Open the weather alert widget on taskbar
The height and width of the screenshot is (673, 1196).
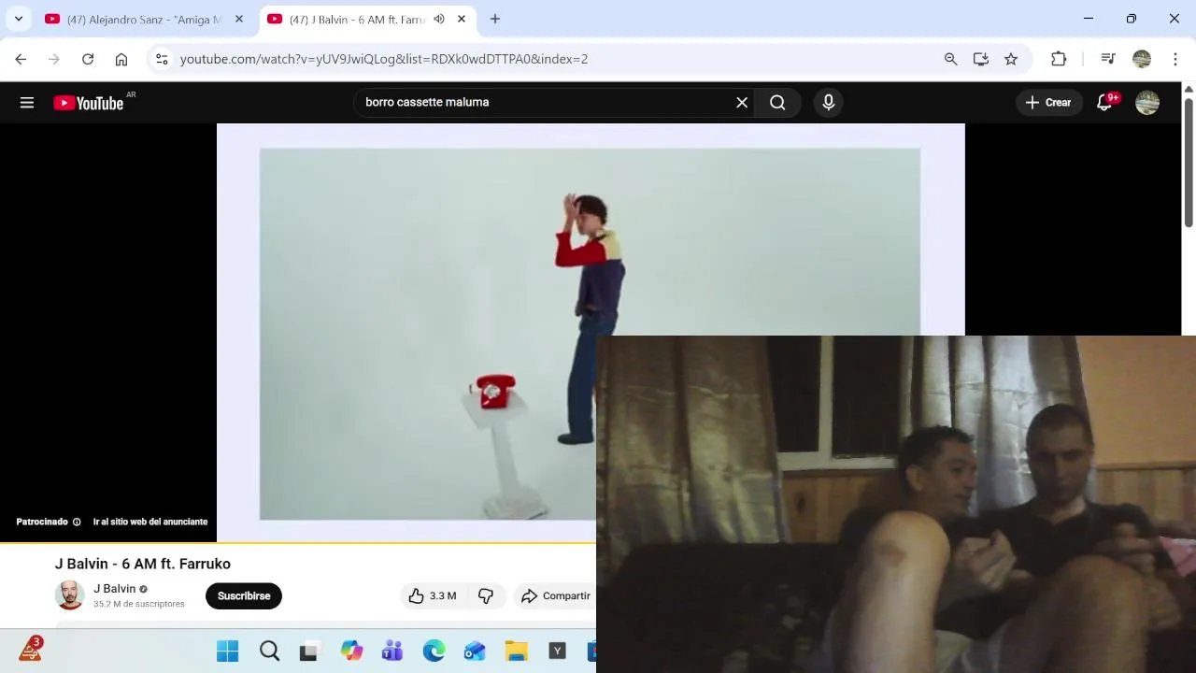(31, 649)
